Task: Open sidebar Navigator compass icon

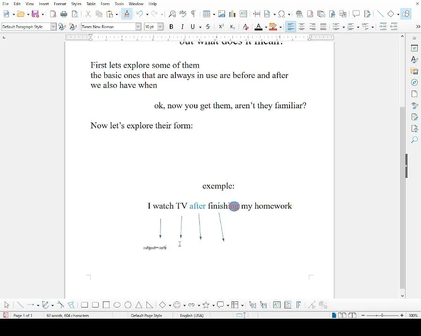Action: pos(414,82)
